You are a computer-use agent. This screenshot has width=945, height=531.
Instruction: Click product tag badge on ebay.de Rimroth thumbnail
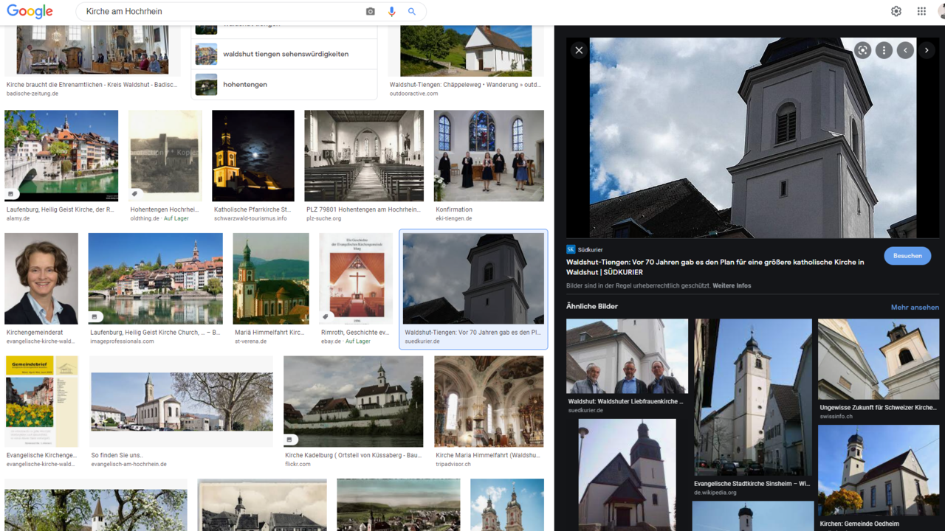[326, 317]
